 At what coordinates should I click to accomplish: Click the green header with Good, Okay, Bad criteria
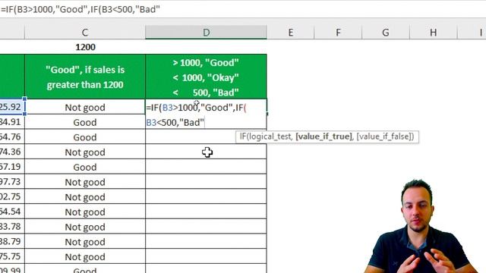206,77
